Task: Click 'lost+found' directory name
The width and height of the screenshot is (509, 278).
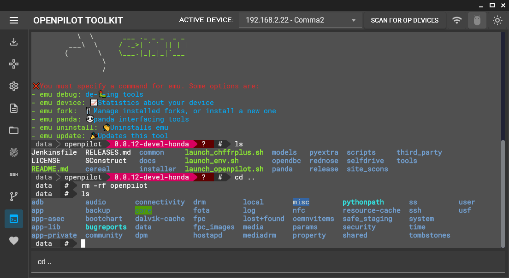Action: tap(264, 219)
